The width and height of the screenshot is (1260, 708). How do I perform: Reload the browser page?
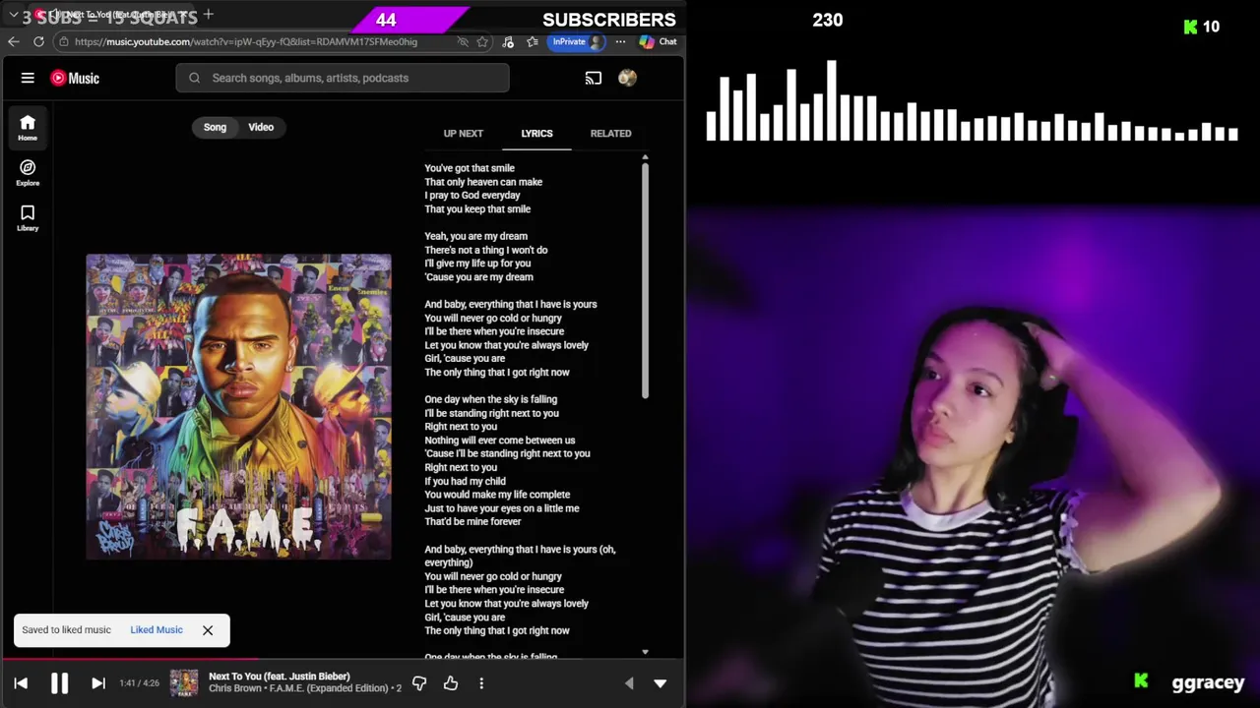(38, 41)
